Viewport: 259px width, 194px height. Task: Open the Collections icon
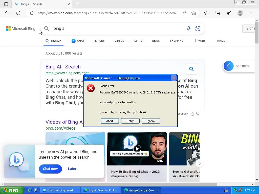tap(218, 13)
